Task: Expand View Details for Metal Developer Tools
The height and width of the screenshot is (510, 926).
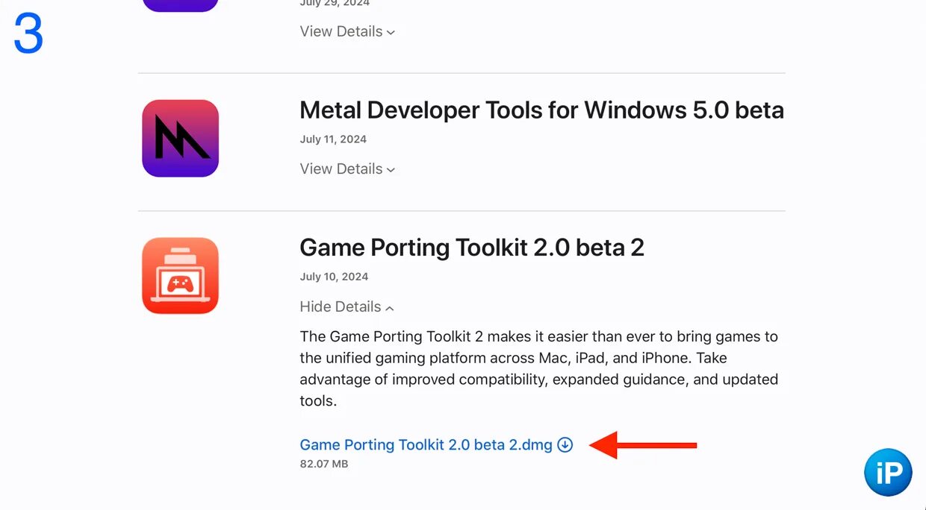Action: click(347, 169)
